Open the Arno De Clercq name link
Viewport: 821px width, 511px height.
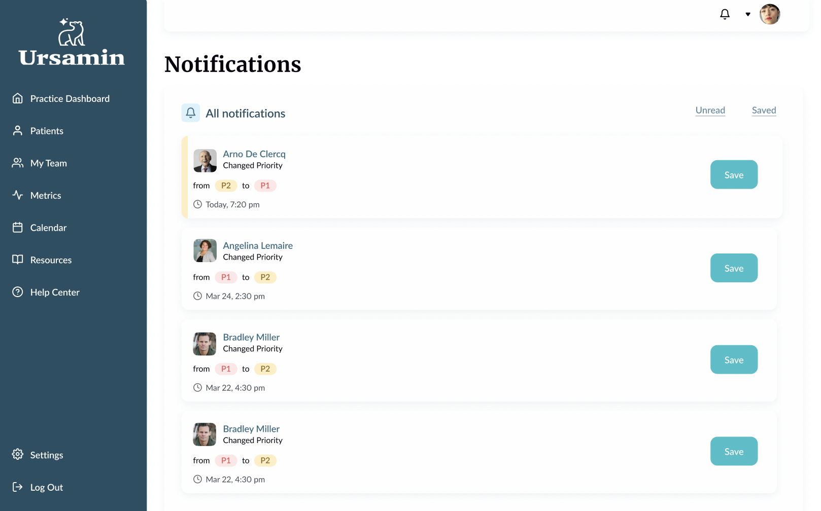(x=254, y=154)
